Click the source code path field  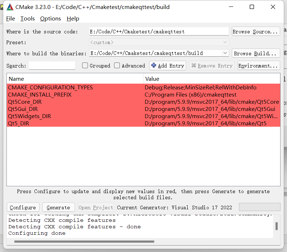click(x=159, y=32)
